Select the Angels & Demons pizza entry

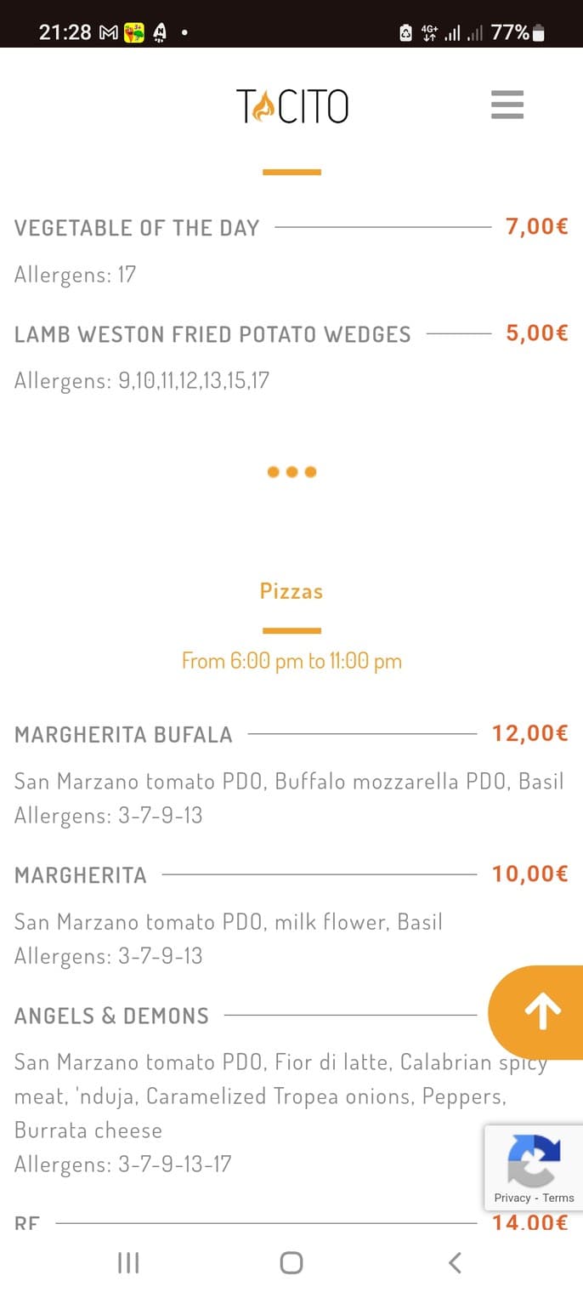coord(111,1015)
